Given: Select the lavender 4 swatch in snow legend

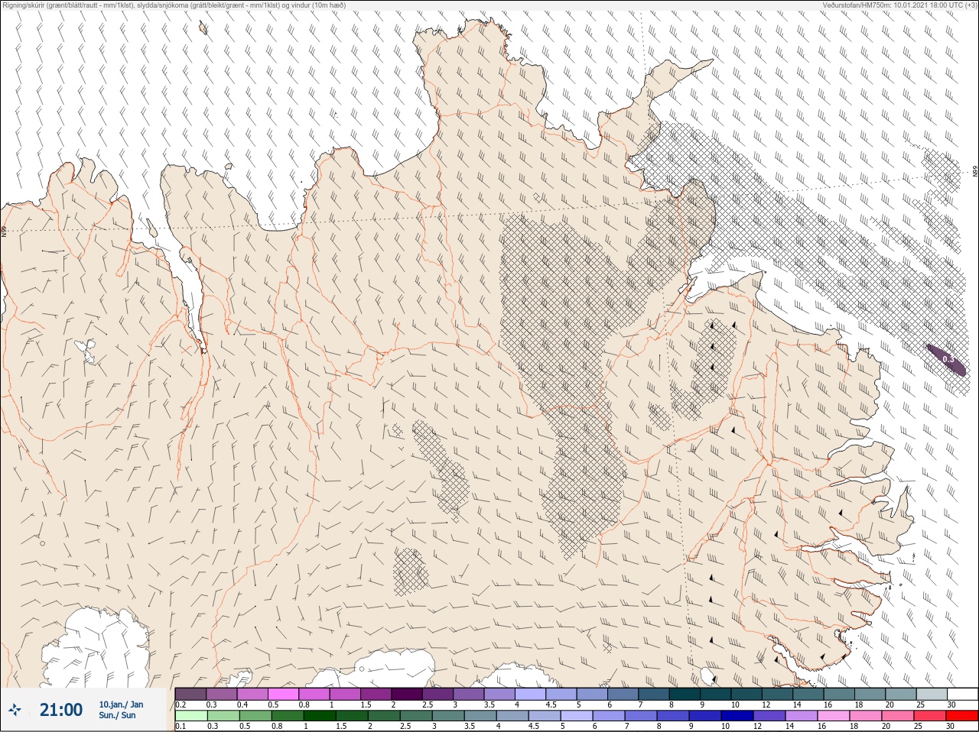Looking at the screenshot, I should (x=530, y=694).
